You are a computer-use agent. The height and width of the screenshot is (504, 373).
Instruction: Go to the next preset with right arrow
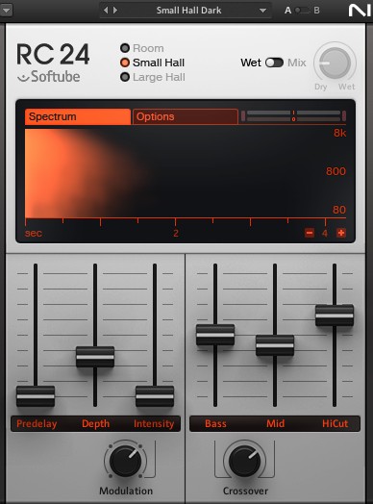(x=115, y=11)
